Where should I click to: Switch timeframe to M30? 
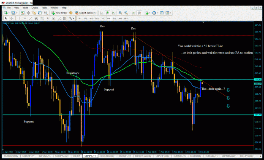[x=97, y=18]
